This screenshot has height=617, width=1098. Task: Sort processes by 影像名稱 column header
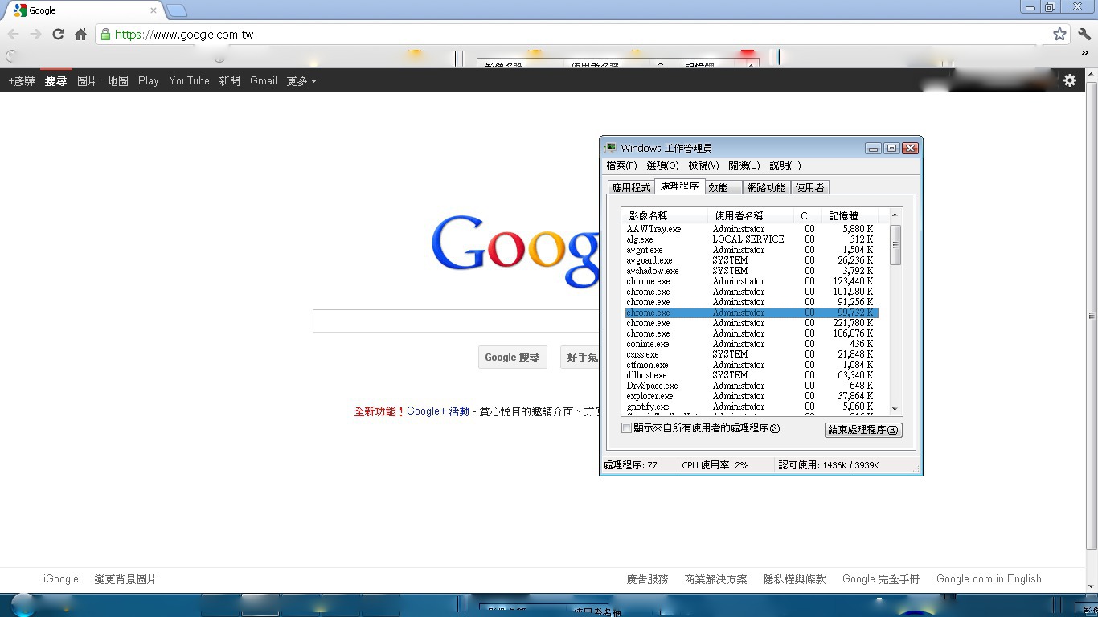coord(665,215)
